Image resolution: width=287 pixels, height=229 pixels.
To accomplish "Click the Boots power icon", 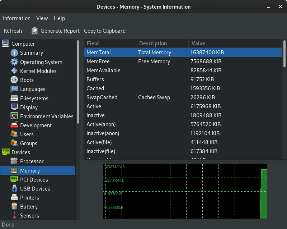I will coord(14,80).
